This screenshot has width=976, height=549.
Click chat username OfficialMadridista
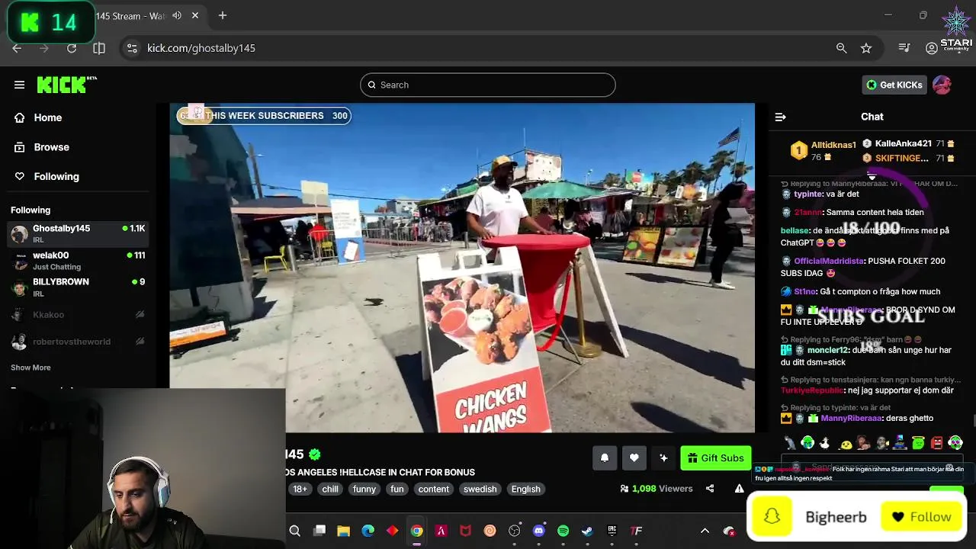click(829, 261)
